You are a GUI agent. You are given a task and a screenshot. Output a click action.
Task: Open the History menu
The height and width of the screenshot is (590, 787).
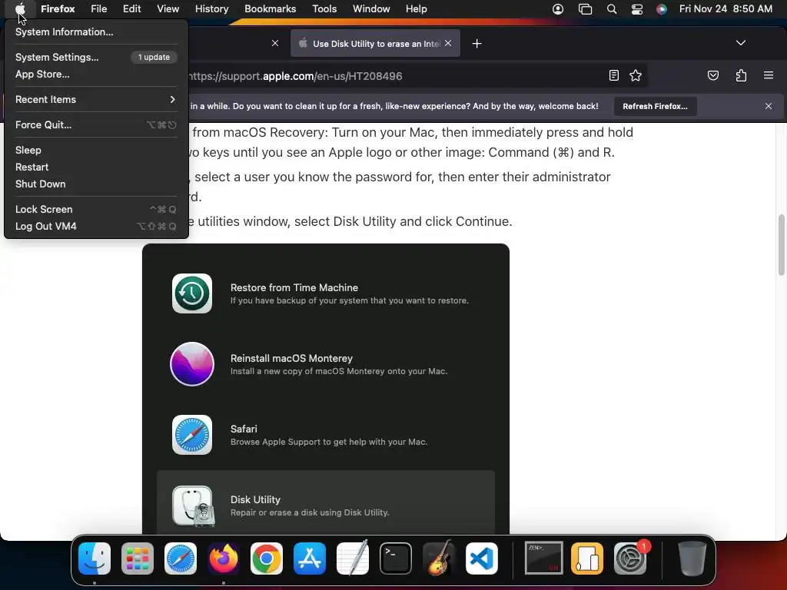212,9
